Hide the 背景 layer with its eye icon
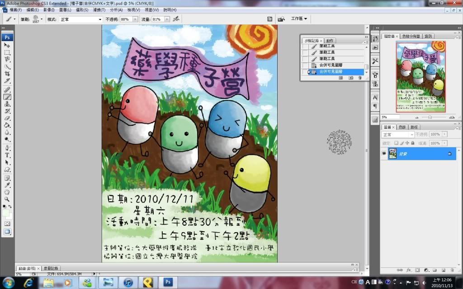The height and width of the screenshot is (289, 463). (x=384, y=154)
